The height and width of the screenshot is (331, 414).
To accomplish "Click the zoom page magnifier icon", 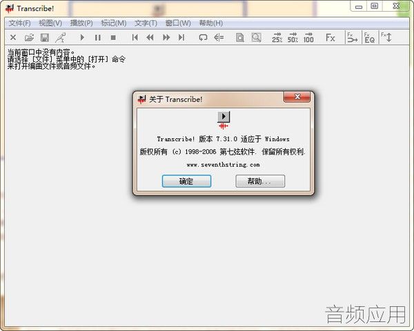I will pos(239,38).
